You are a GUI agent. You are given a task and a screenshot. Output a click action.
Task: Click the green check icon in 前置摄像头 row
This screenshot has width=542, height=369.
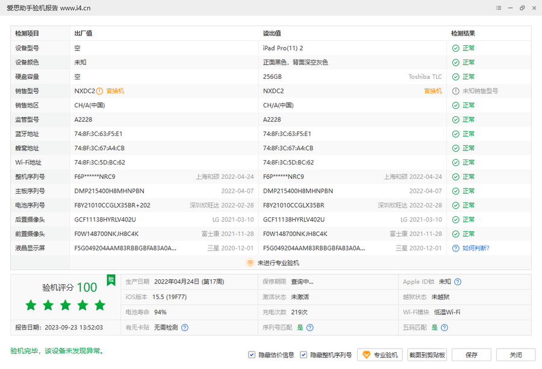pos(456,234)
